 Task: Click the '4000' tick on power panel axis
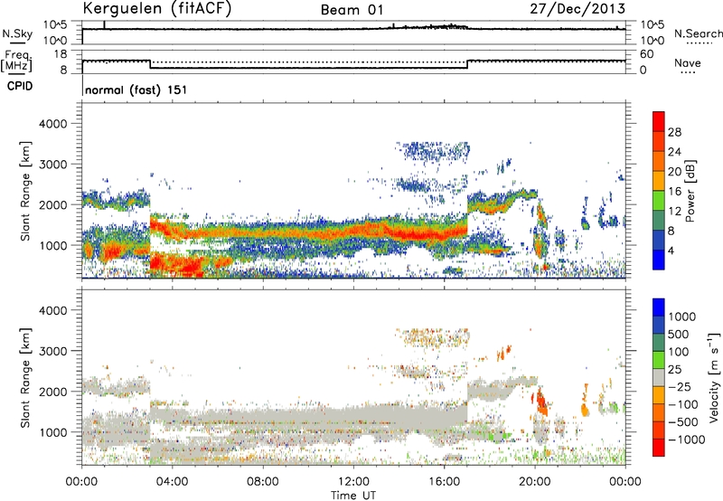coord(52,124)
